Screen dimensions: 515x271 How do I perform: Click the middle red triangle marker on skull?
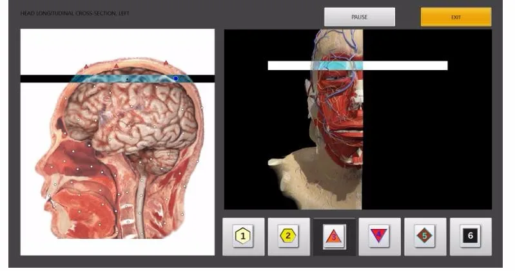116,66
